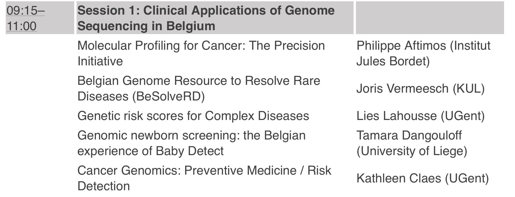
Task: Click the words Baby Detect
Action: click(190, 151)
